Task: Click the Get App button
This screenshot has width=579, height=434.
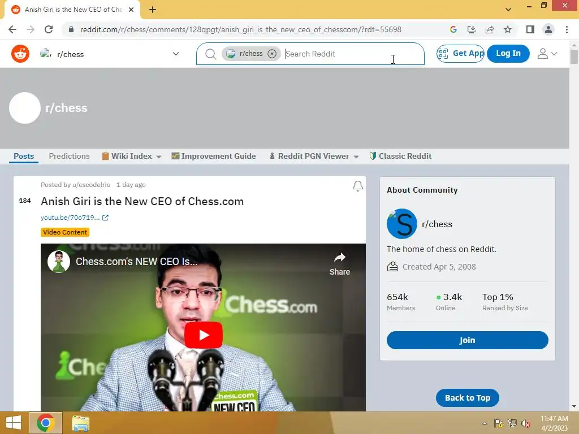Action: (460, 54)
